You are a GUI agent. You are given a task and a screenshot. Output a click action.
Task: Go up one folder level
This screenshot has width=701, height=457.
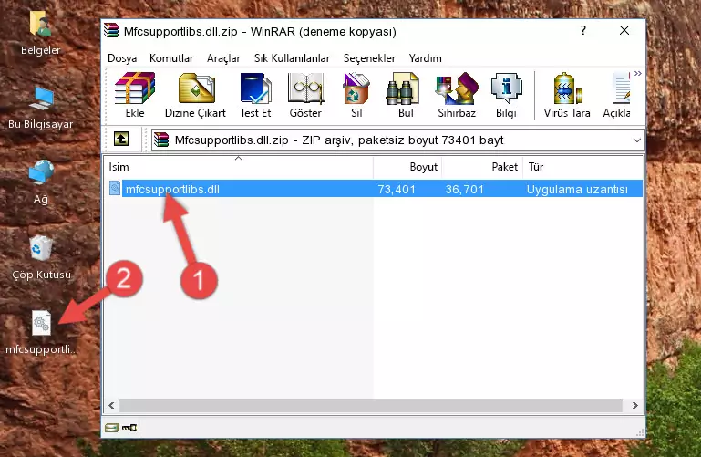(121, 139)
